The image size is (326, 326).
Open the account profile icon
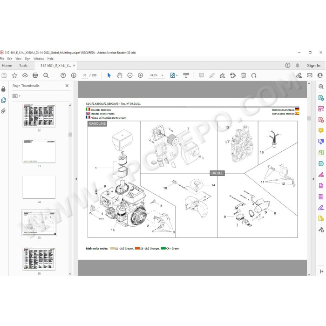320,75
